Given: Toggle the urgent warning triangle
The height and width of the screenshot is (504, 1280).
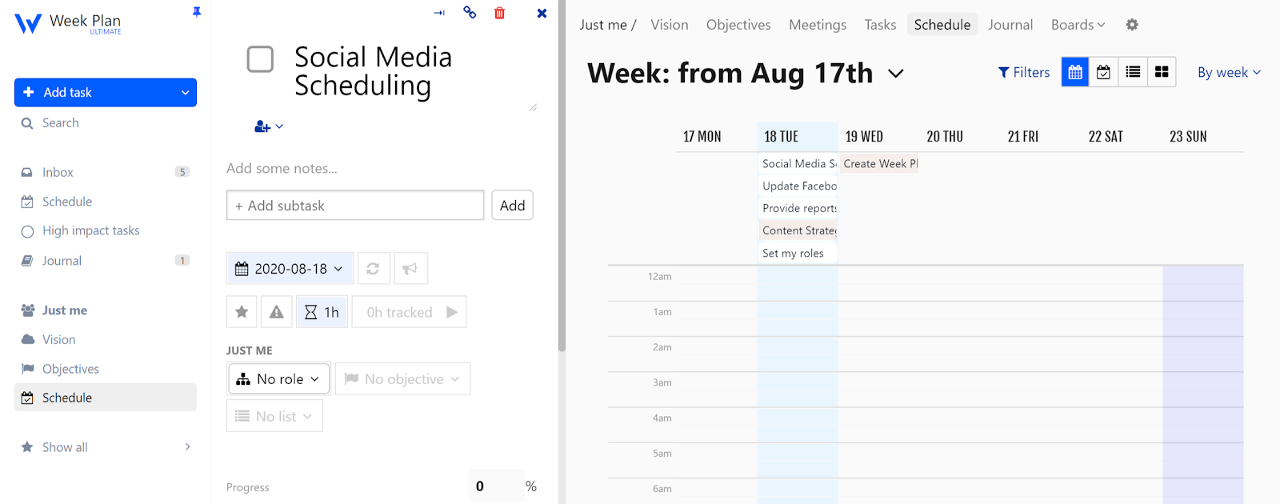Looking at the screenshot, I should pos(276,312).
